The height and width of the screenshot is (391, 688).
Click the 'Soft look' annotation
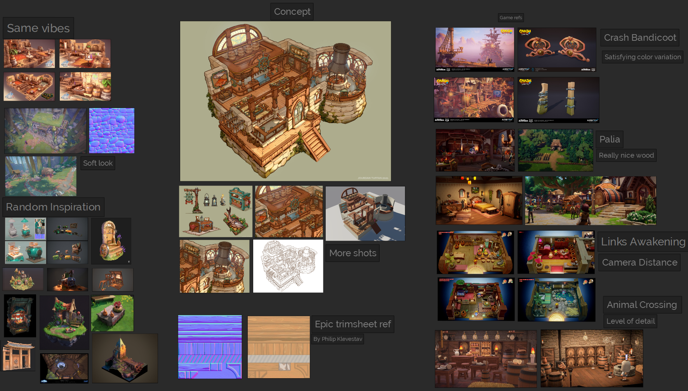[97, 163]
